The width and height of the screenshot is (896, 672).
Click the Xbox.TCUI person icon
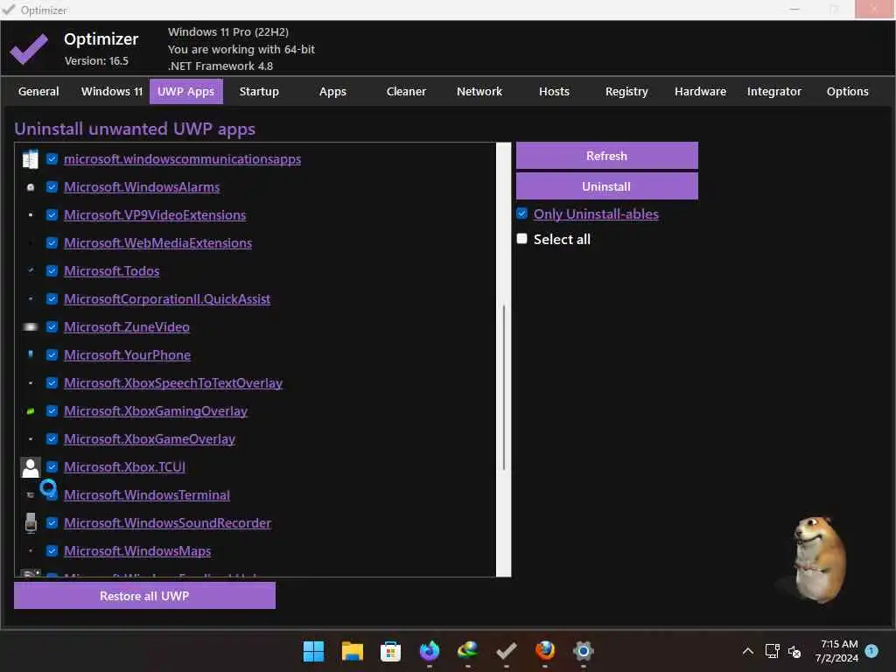pos(31,467)
